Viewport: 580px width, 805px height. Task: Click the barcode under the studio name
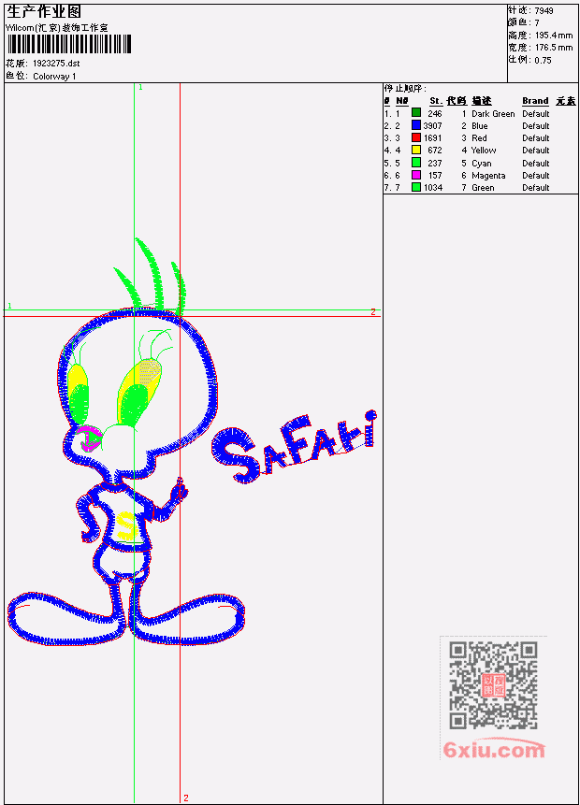point(69,44)
